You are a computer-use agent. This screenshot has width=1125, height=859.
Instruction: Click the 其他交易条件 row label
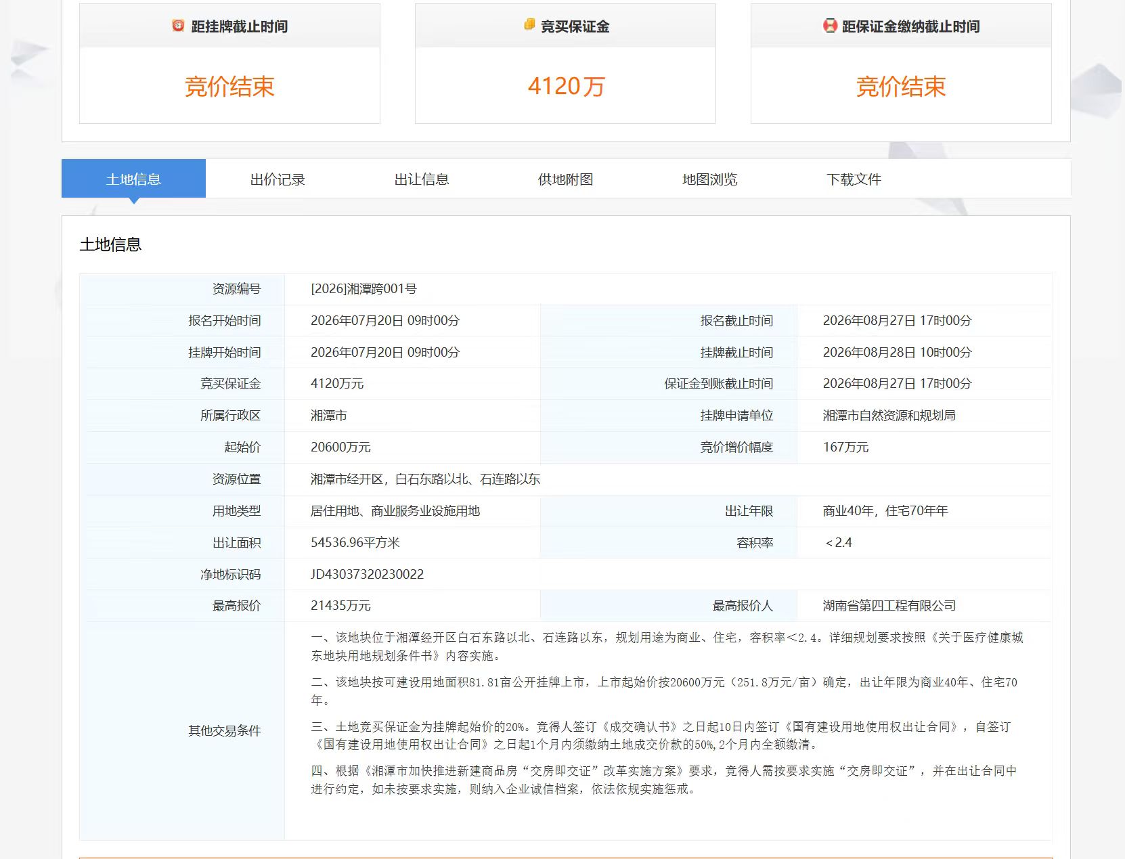pos(225,731)
